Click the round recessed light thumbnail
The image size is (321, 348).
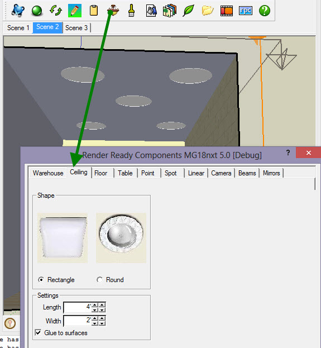121,238
